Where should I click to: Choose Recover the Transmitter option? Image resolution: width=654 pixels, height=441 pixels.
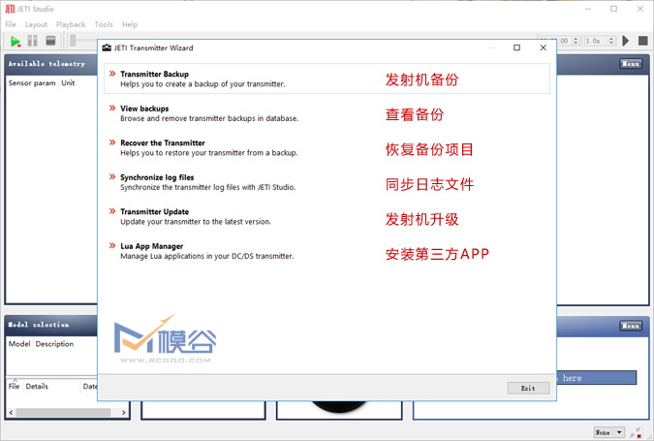pyautogui.click(x=327, y=147)
